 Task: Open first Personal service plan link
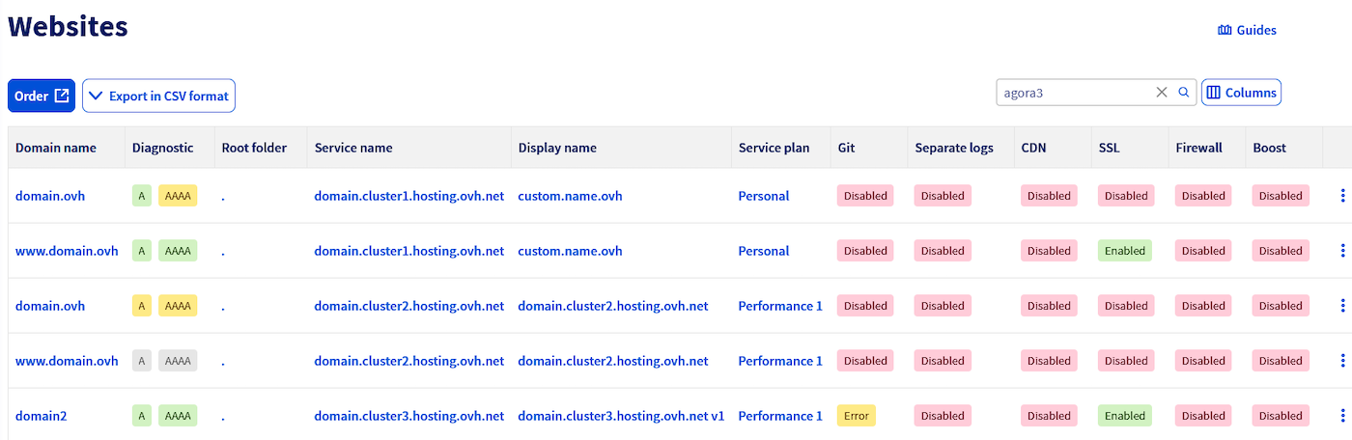point(764,196)
